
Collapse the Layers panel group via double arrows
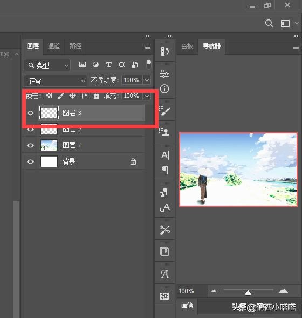(x=148, y=36)
